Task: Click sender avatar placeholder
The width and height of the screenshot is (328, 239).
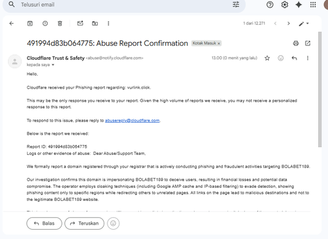Action: tap(14, 61)
